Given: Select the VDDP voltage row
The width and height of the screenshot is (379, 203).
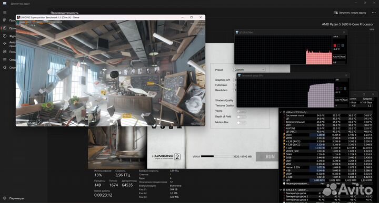Looking at the screenshot, I should coord(327,174).
